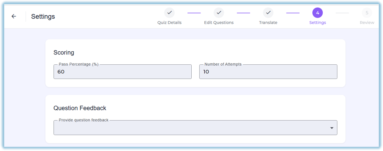Select the purple step 4 circle
The image size is (383, 151).
(x=318, y=13)
